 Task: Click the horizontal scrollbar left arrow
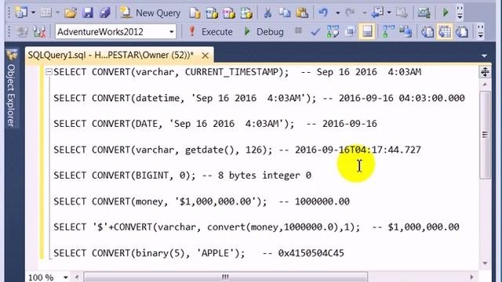(77, 277)
